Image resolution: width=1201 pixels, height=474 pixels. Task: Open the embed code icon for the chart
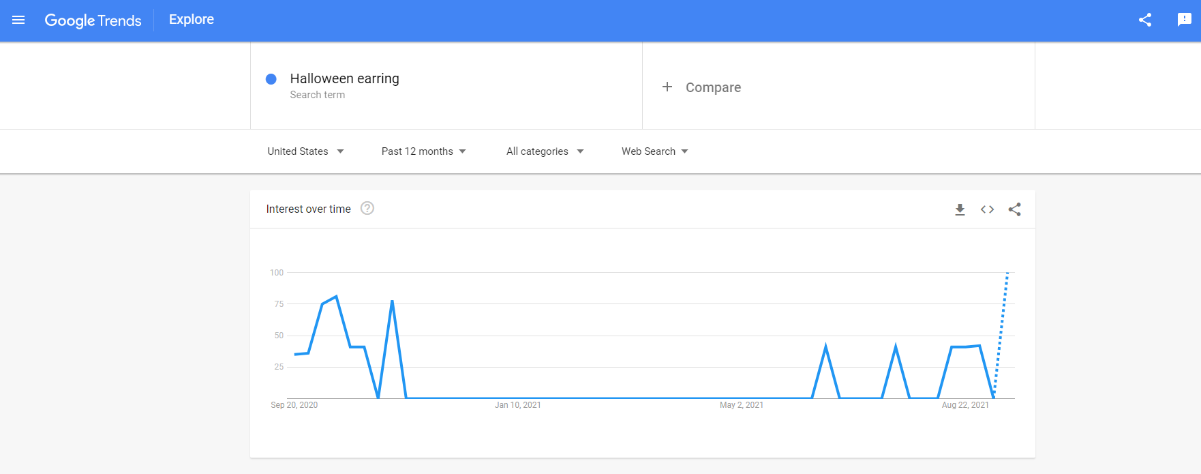click(x=987, y=209)
